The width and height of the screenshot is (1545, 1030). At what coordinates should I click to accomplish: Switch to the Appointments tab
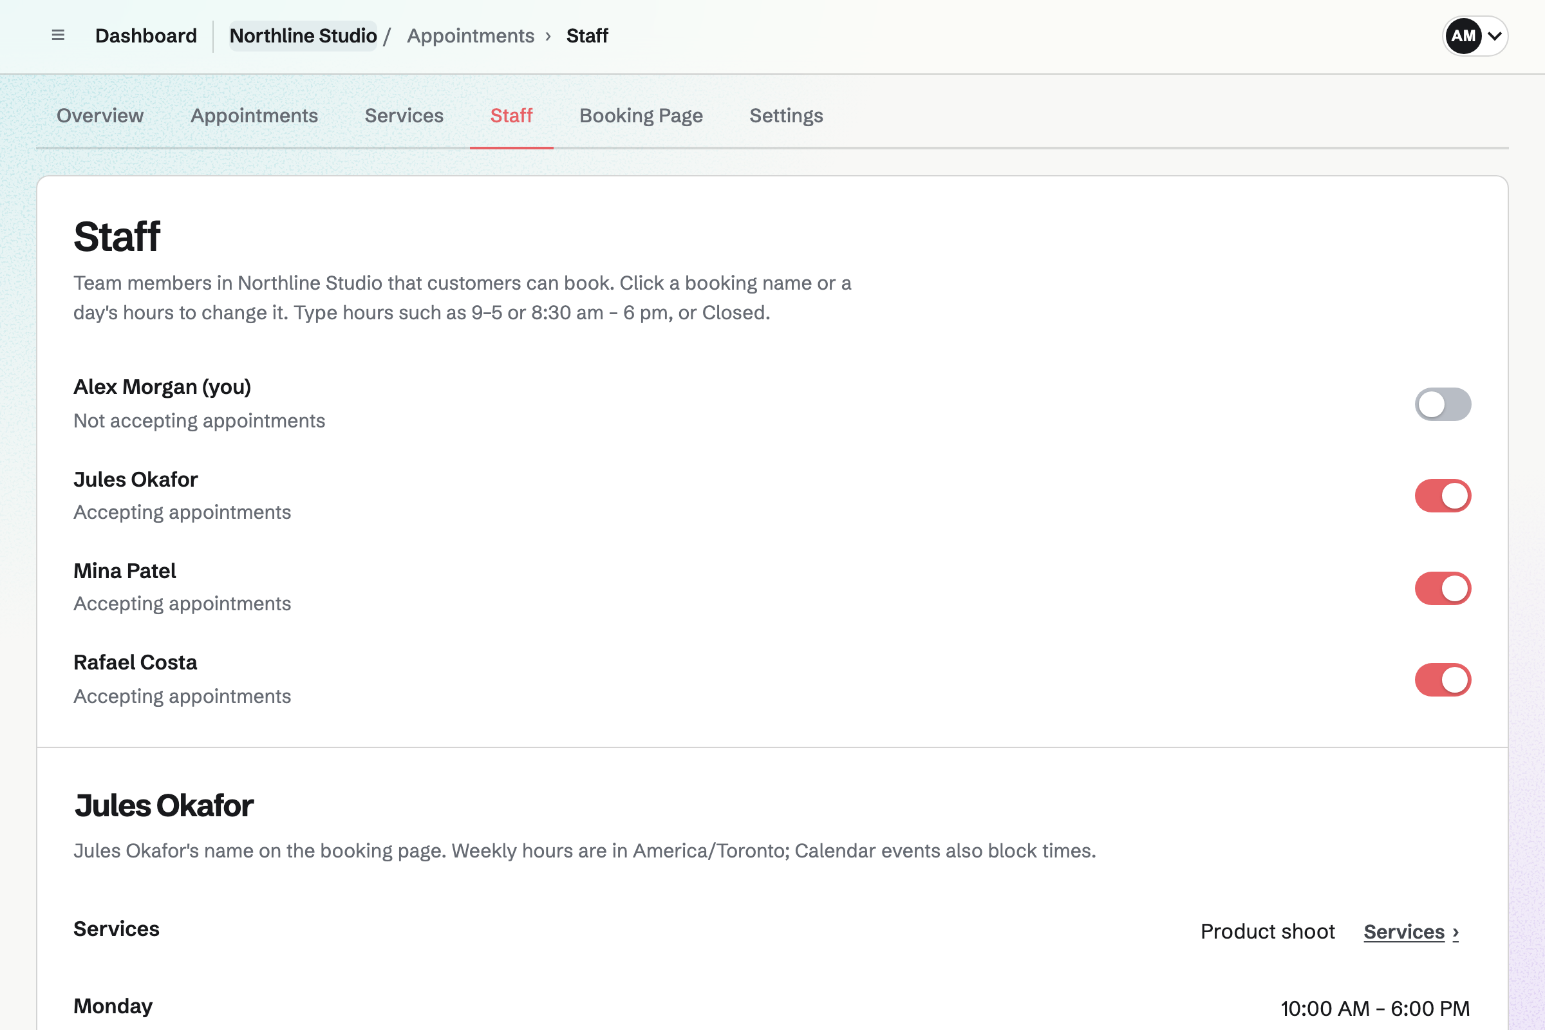[x=254, y=116]
